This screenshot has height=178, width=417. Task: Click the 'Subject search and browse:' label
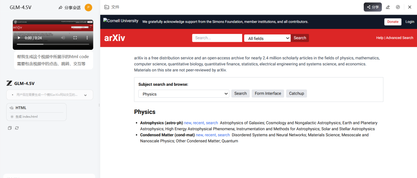pos(163,84)
